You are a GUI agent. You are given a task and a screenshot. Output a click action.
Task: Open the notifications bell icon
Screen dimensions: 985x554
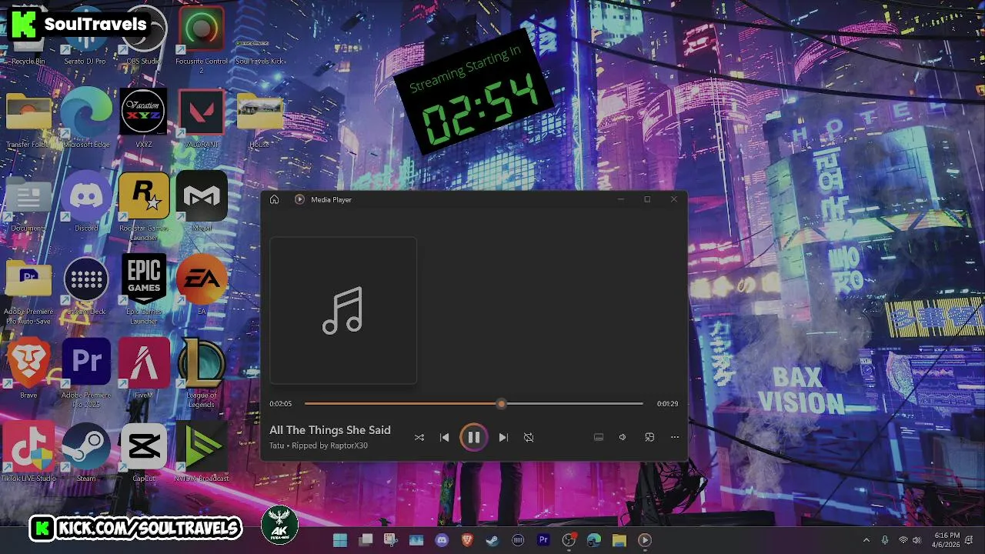970,540
